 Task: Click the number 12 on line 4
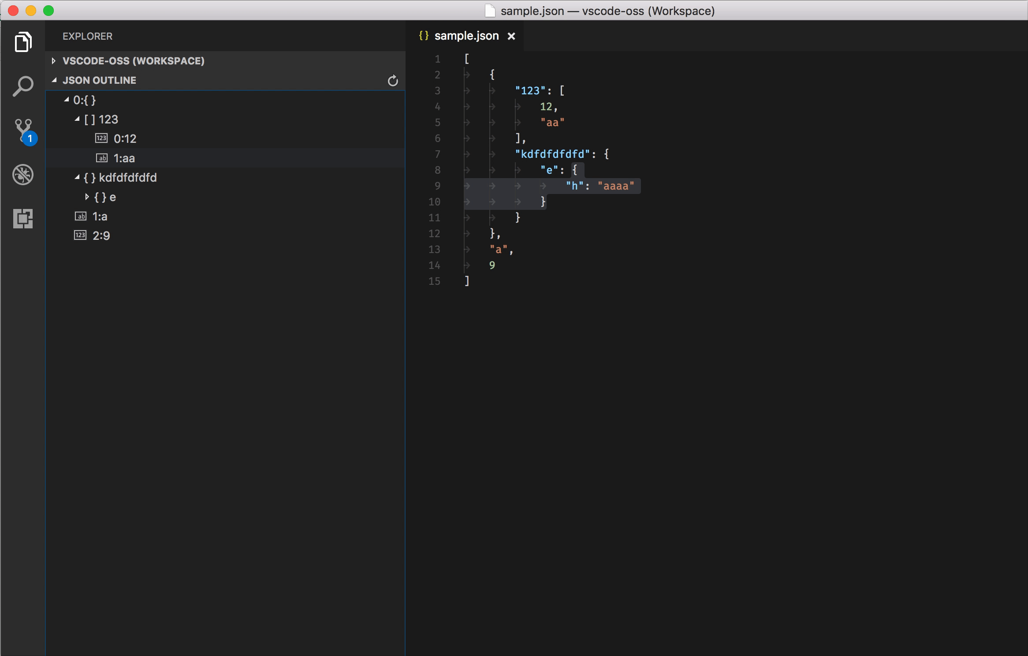pyautogui.click(x=546, y=106)
